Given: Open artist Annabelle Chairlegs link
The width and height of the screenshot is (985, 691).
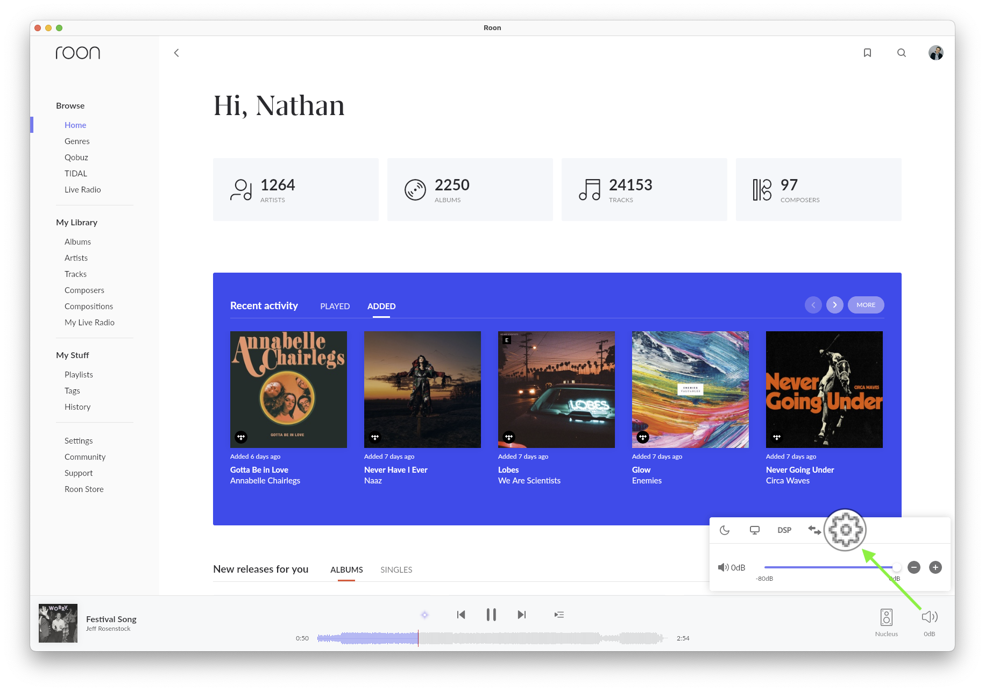Looking at the screenshot, I should pos(265,481).
